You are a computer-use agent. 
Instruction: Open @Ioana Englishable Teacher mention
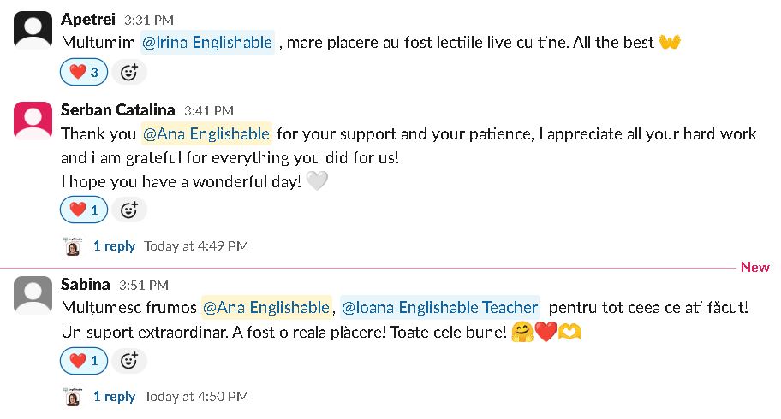tap(439, 307)
